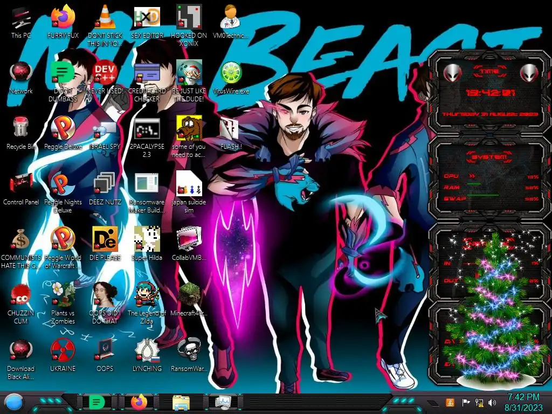Click the Start orb on the taskbar
Image resolution: width=552 pixels, height=414 pixels.
click(13, 402)
